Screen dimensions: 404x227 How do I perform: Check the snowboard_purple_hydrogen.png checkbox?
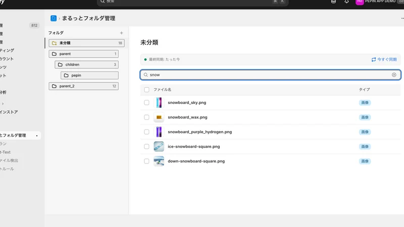pos(146,132)
